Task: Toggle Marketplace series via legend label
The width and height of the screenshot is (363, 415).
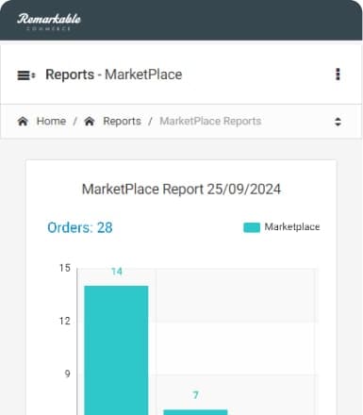Action: pos(292,226)
